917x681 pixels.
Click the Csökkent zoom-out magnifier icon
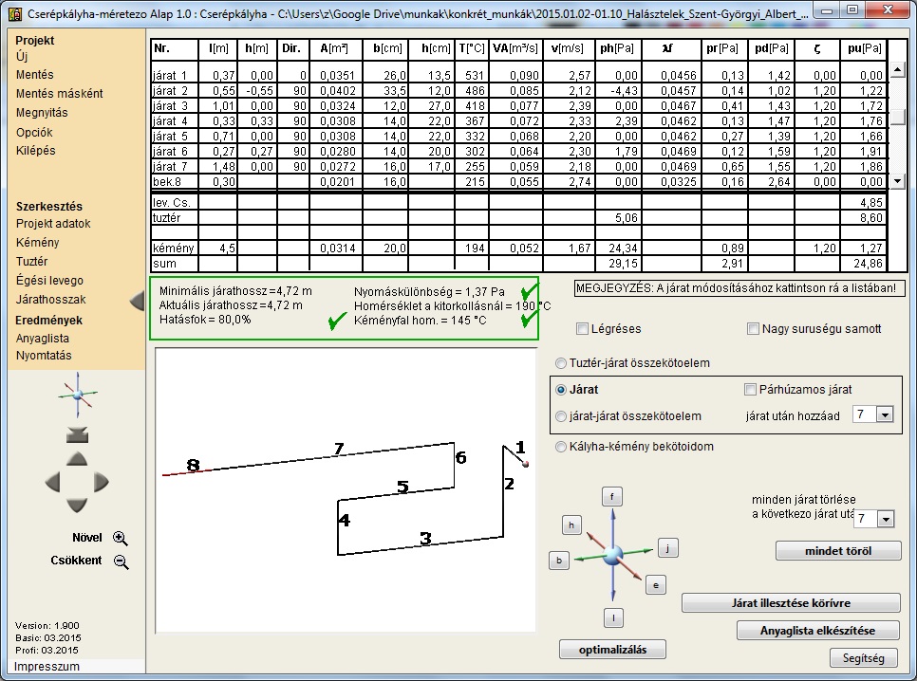coord(121,561)
